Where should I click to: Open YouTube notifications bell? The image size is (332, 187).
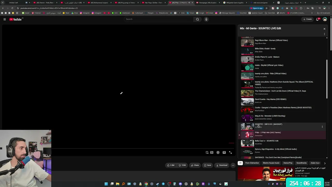317,19
